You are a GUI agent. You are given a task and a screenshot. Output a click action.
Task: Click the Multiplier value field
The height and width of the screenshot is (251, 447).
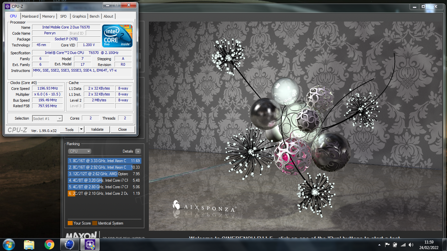click(48, 94)
